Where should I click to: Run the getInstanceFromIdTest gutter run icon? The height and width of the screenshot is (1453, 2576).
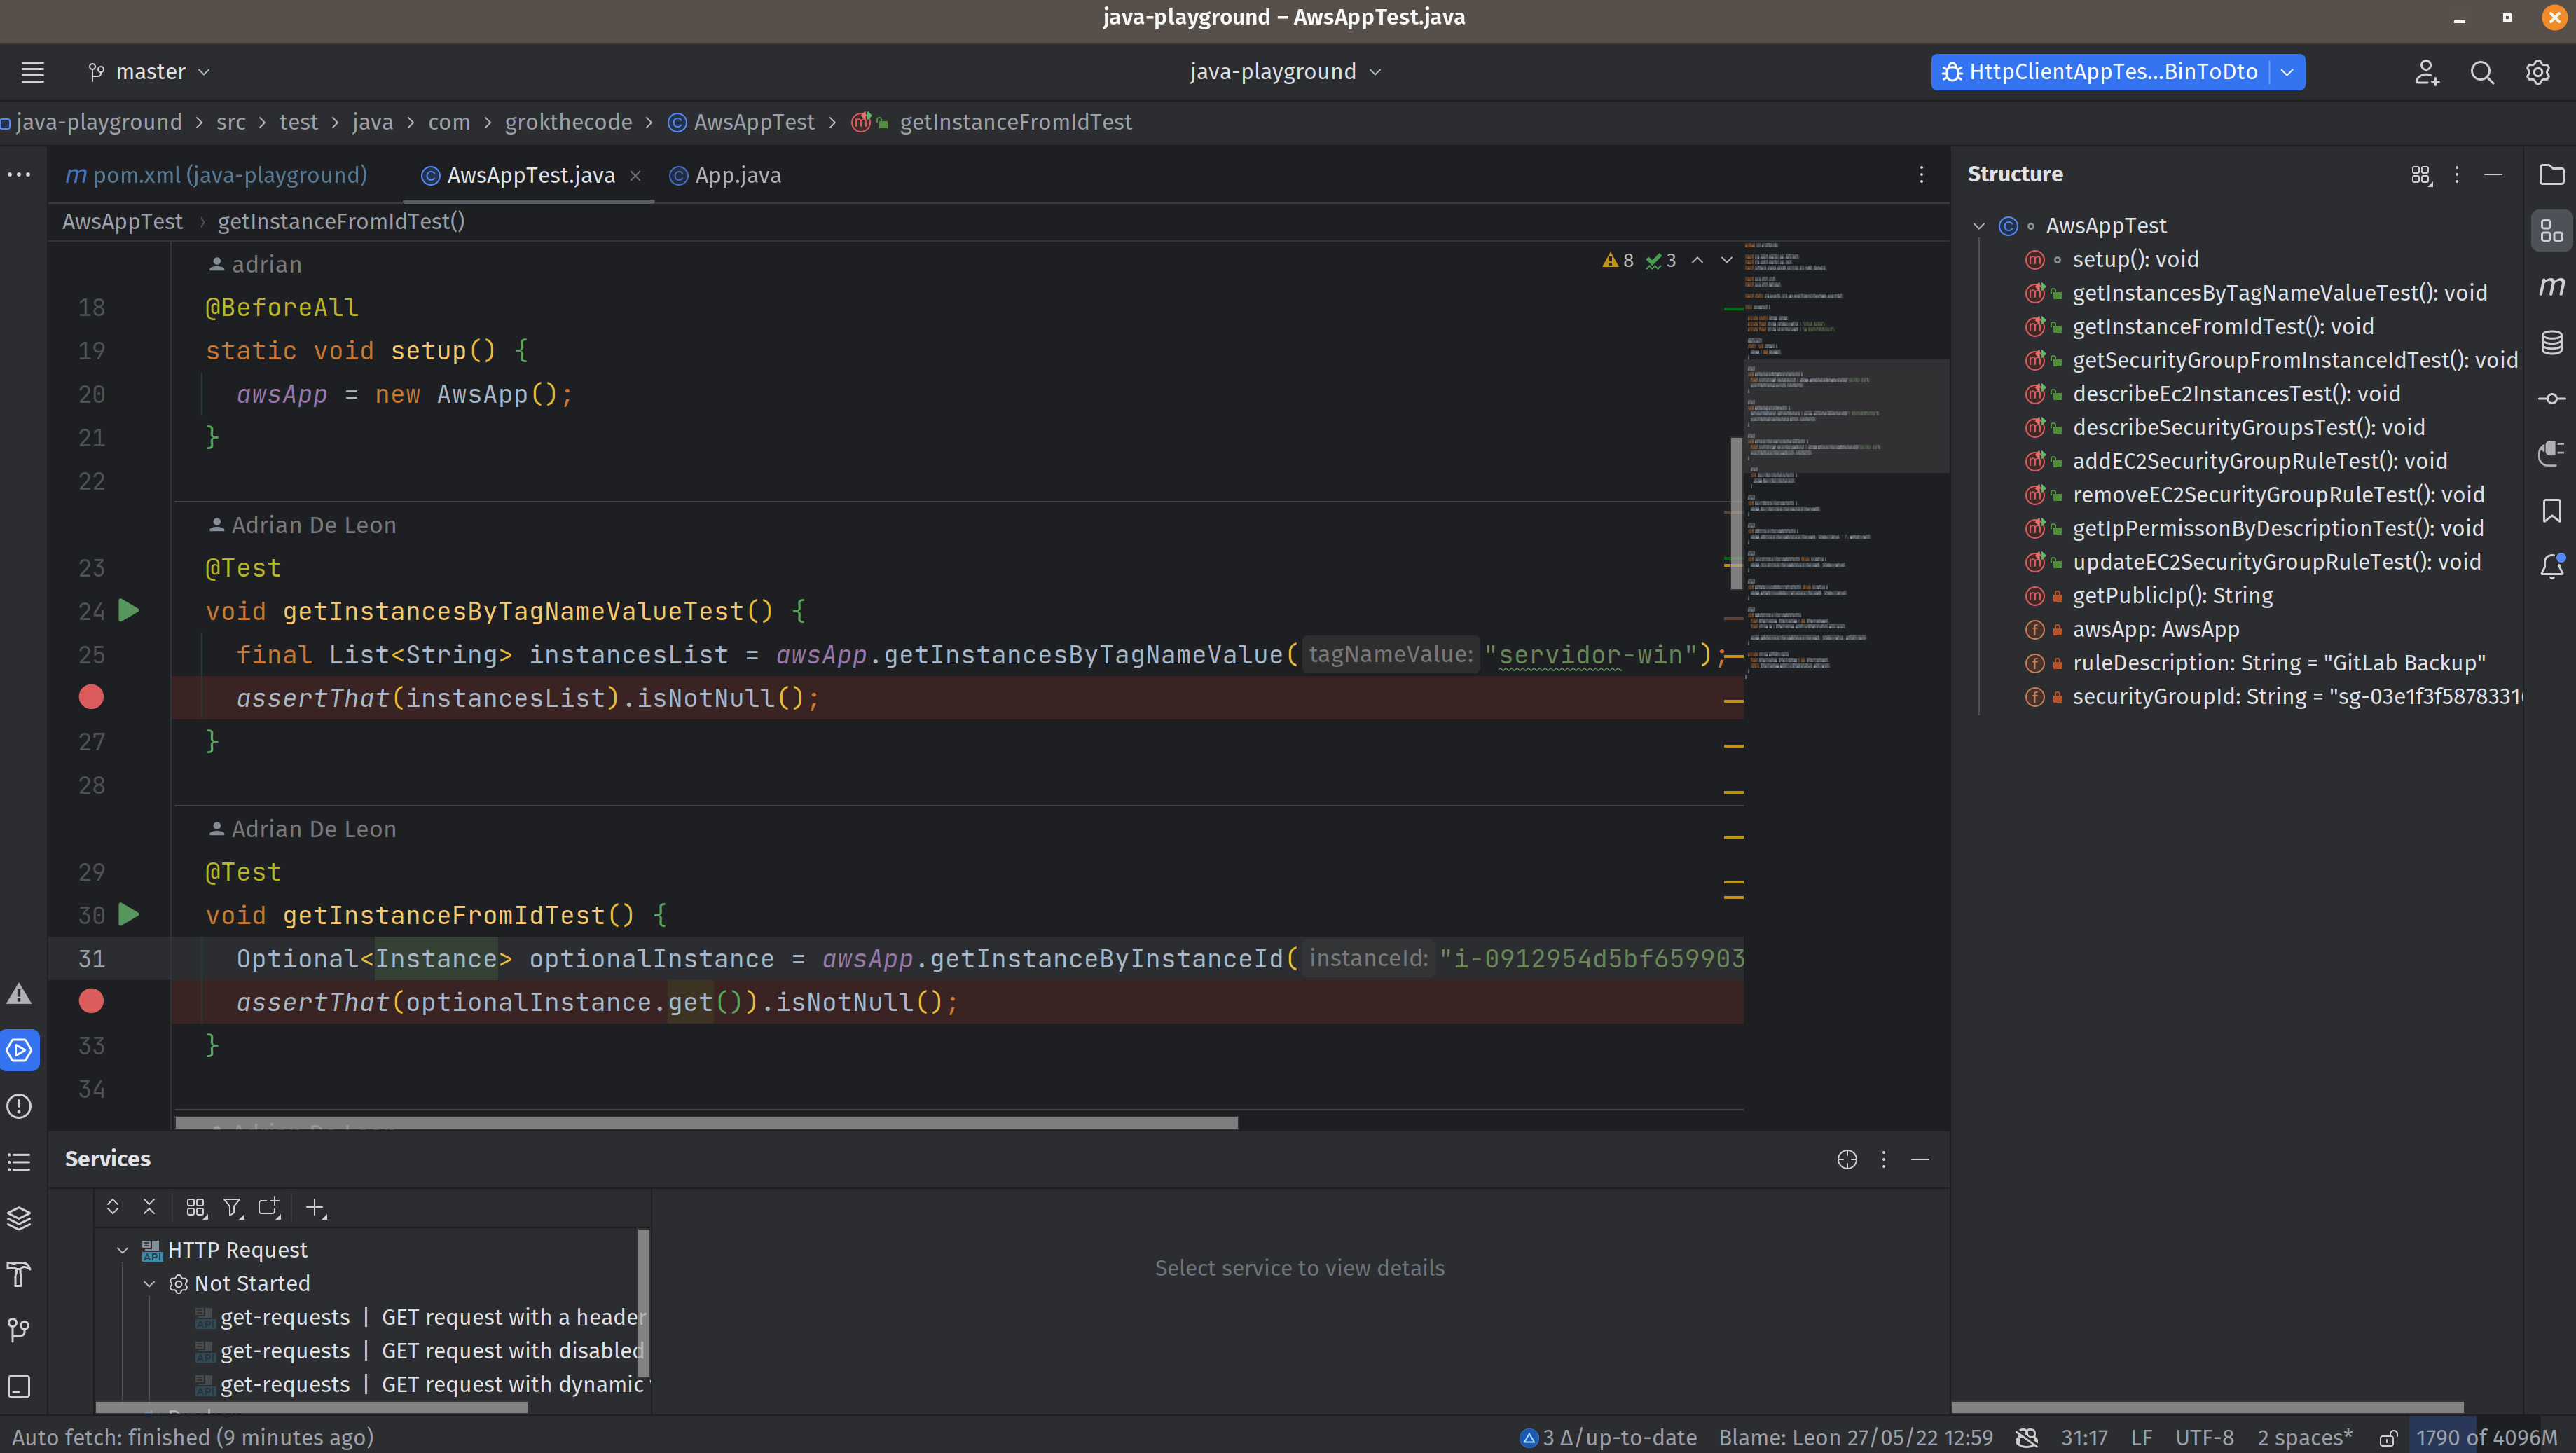pyautogui.click(x=129, y=914)
